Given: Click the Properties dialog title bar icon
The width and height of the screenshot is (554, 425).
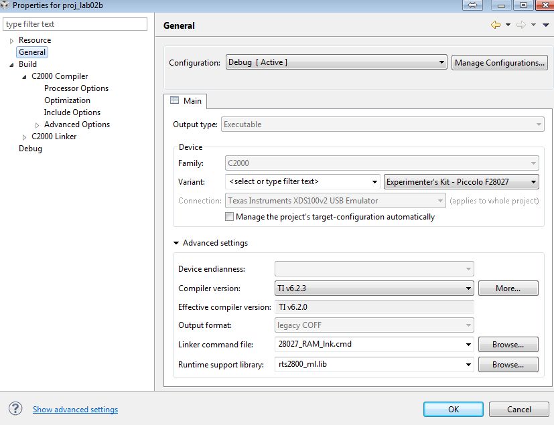Looking at the screenshot, I should tap(5, 5).
